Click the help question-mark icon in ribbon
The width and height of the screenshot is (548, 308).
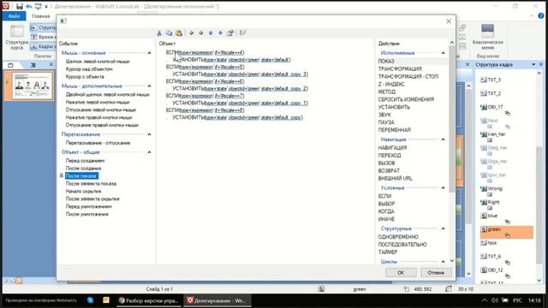[x=541, y=16]
